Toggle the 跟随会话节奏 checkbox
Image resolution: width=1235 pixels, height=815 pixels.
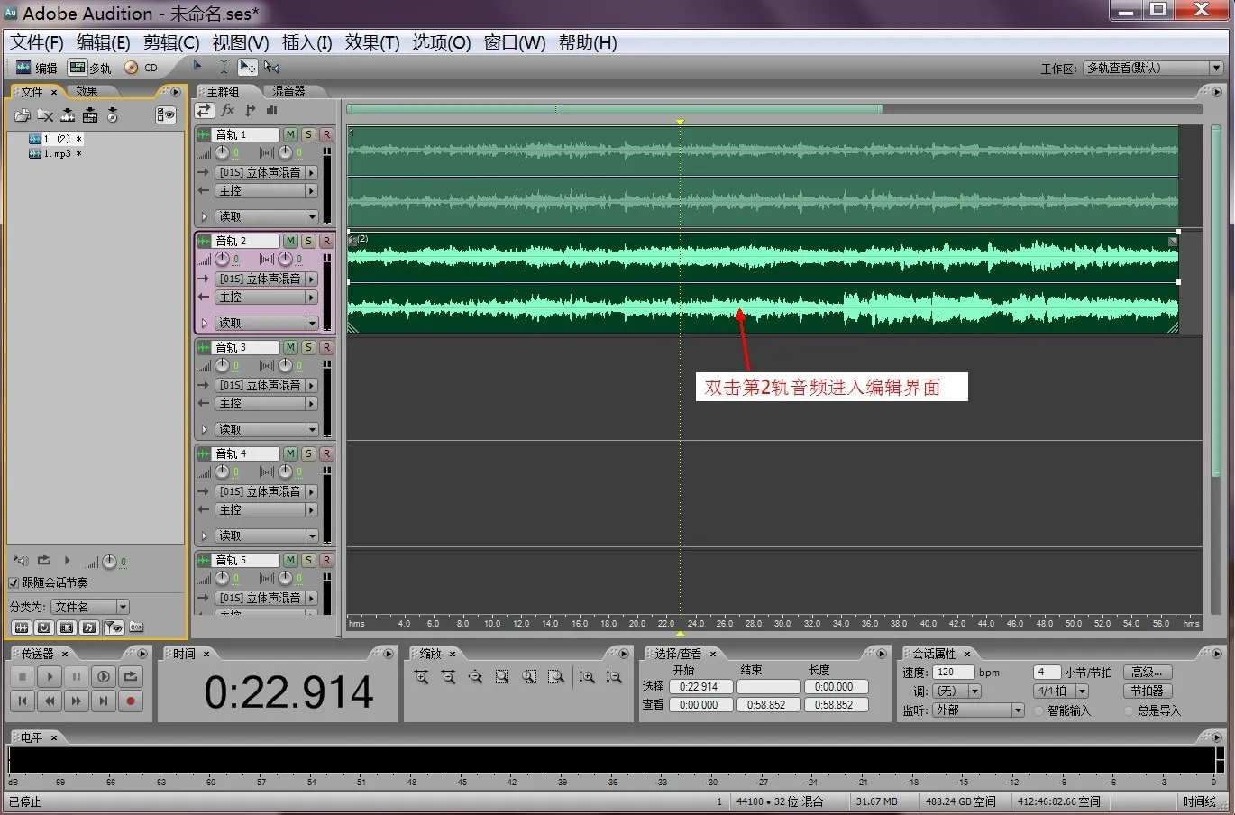click(14, 582)
